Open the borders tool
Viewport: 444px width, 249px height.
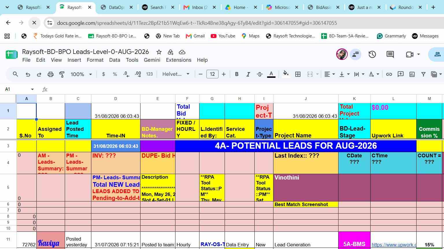pos(298,74)
